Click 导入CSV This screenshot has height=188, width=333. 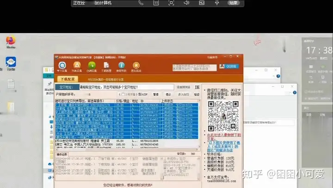(x=143, y=94)
